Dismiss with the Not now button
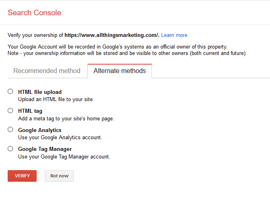 59,176
